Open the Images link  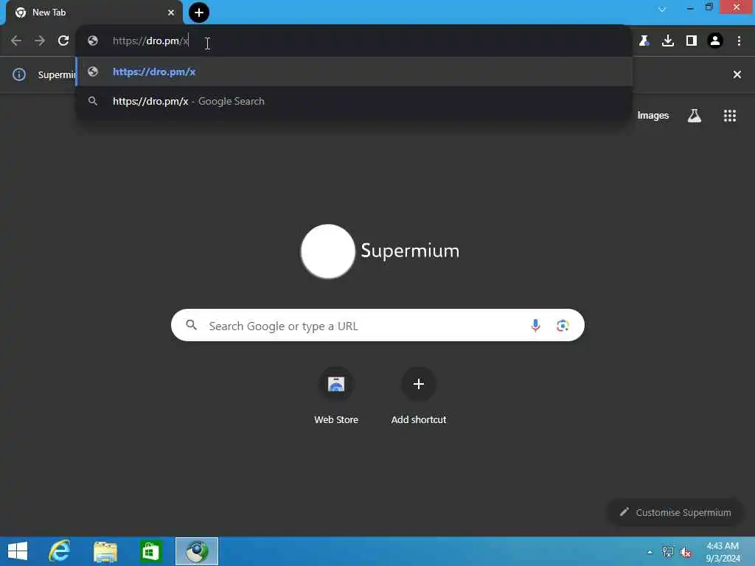click(653, 116)
